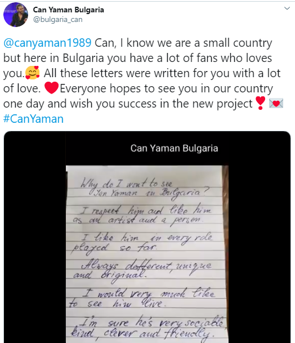Image resolution: width=295 pixels, height=343 pixels.
Task: Open the handwritten letter video
Action: click(147, 237)
